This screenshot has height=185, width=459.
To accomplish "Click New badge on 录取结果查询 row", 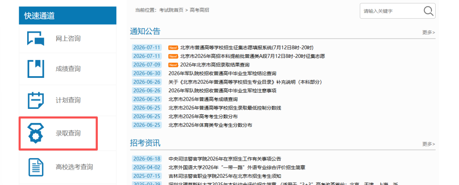I will pos(173,65).
